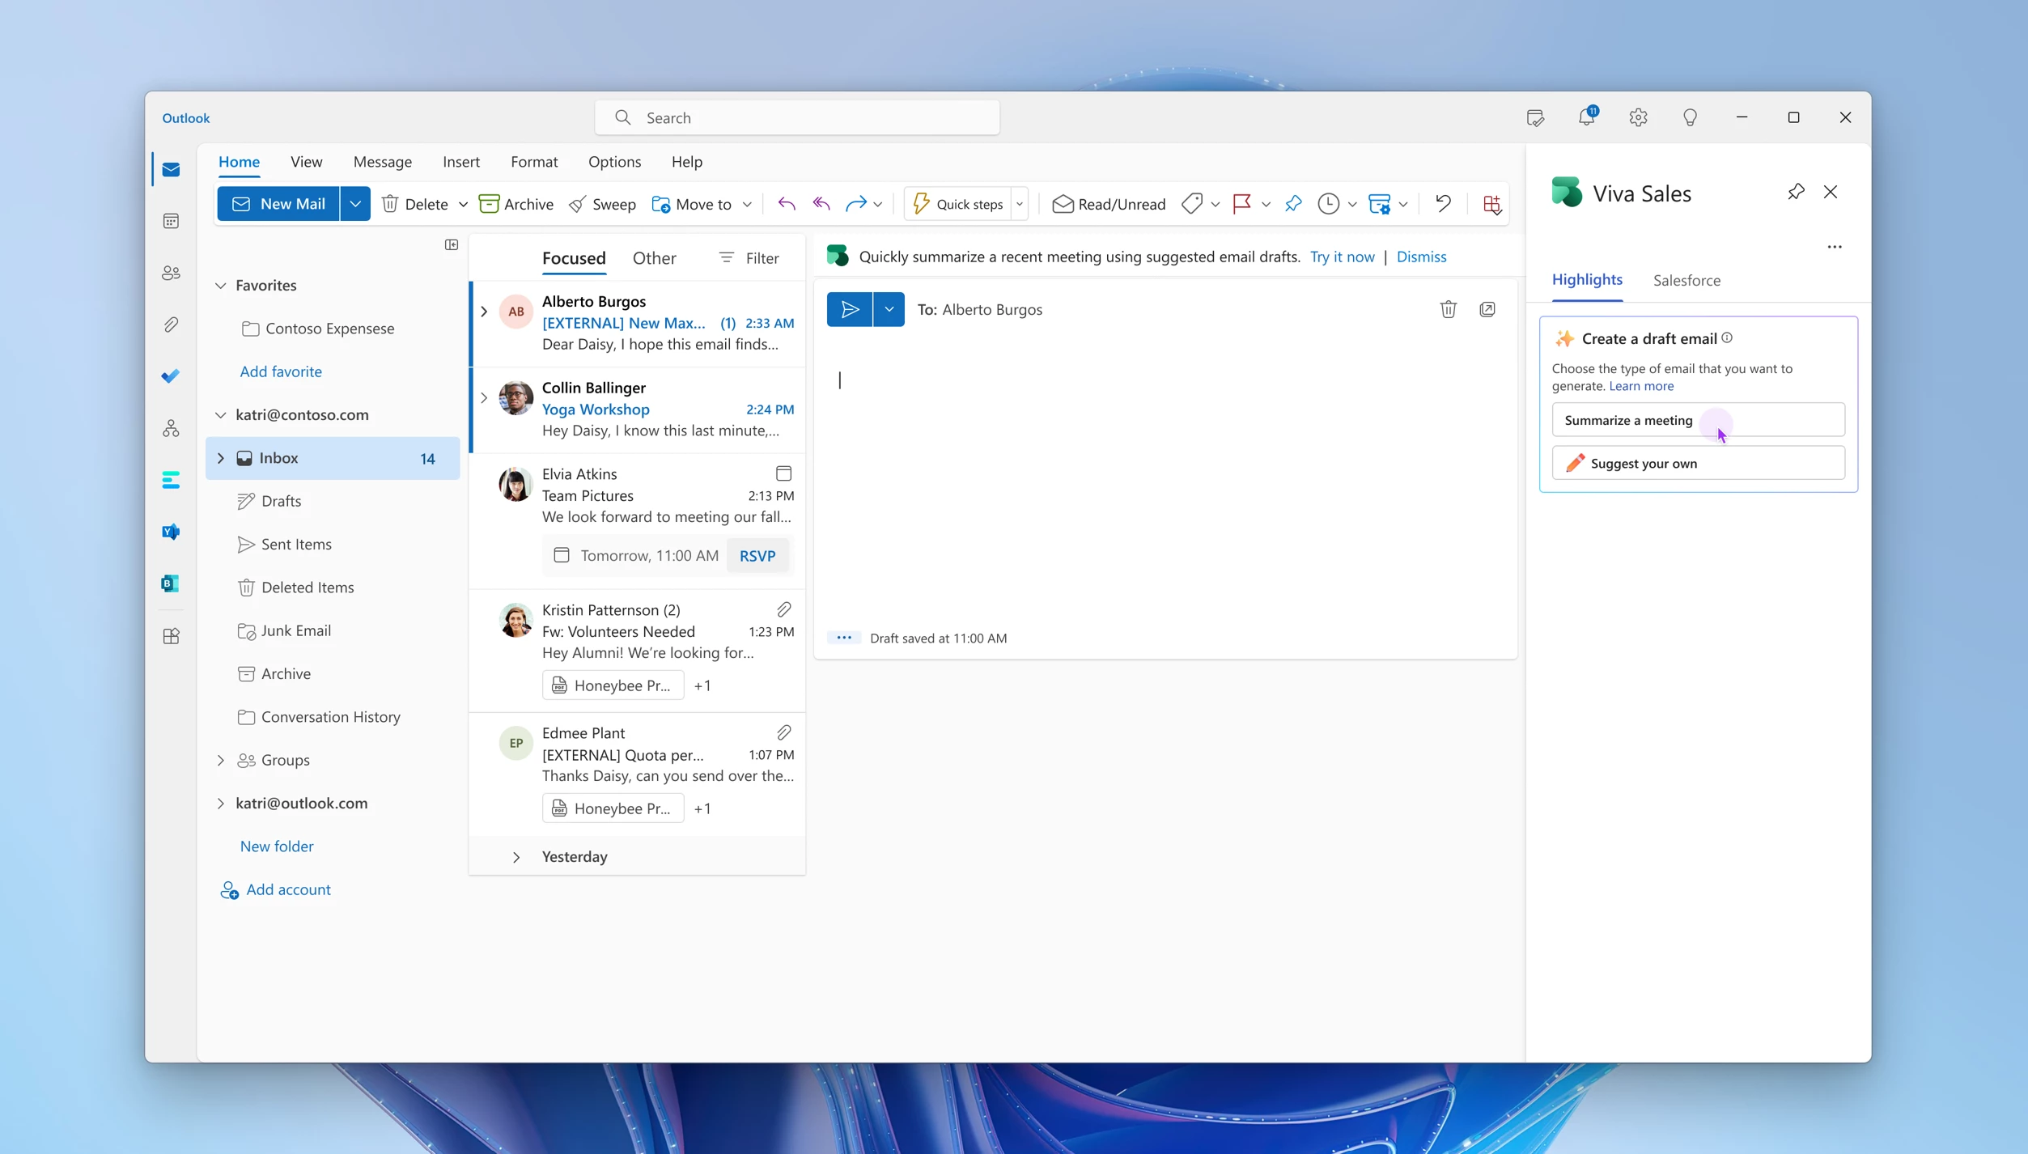The height and width of the screenshot is (1154, 2028).
Task: Switch to the Other inbox tab
Action: point(654,258)
